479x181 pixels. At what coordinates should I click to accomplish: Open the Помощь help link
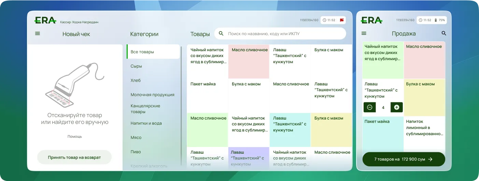(74, 136)
